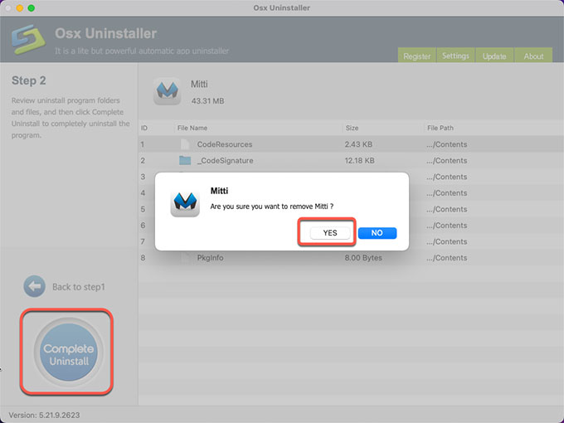
Task: Open the Update tab
Action: point(494,56)
